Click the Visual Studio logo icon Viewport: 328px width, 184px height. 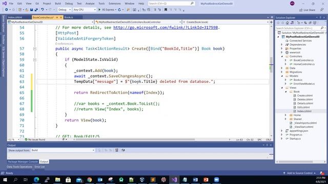[5, 4]
